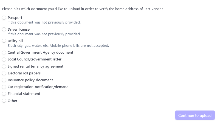This screenshot has height=122, width=217.
Task: Choose Signed rental tenancy agreement radio
Action: pos(4,66)
